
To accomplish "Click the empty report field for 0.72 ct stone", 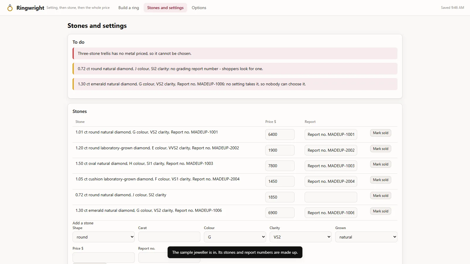I will 331,197.
